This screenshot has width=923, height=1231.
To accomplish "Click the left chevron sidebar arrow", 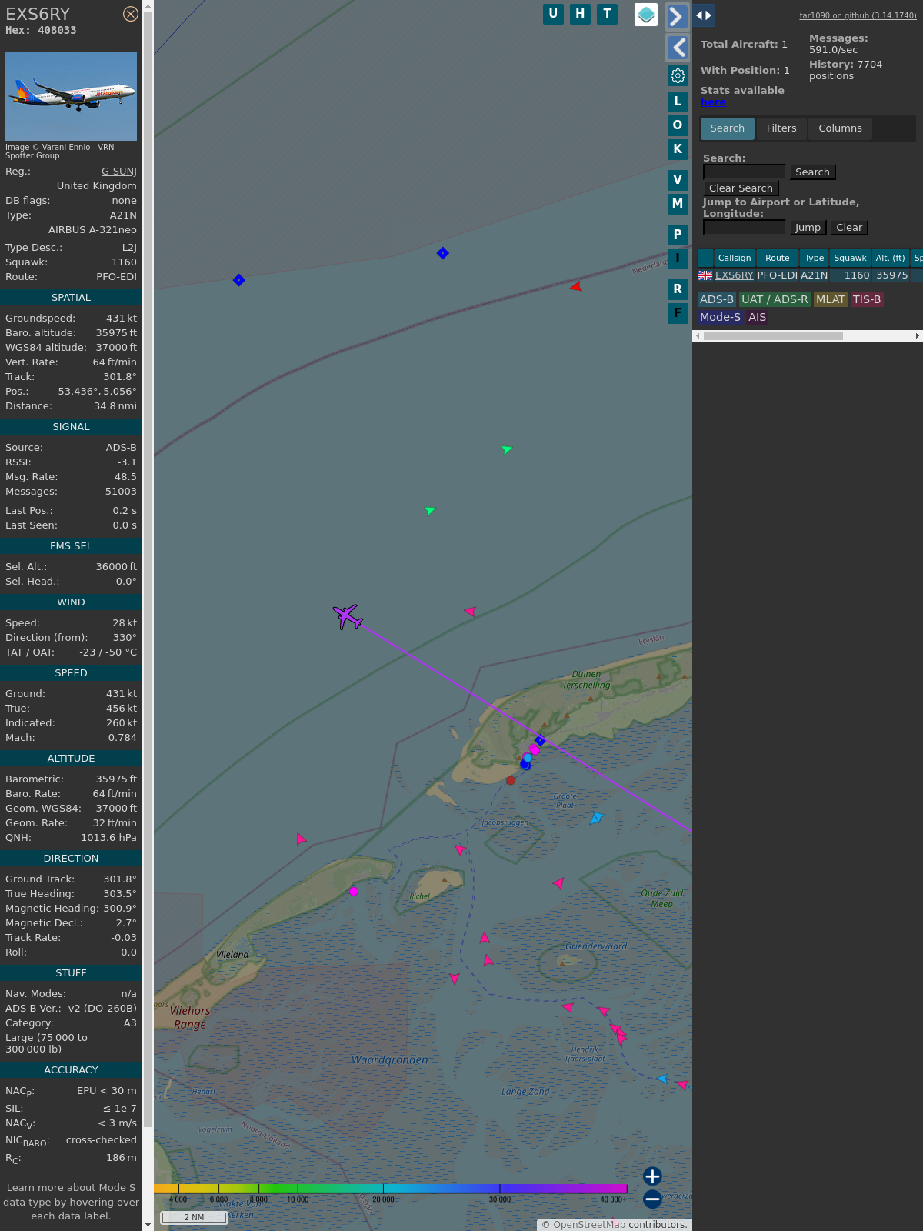I will coord(677,48).
